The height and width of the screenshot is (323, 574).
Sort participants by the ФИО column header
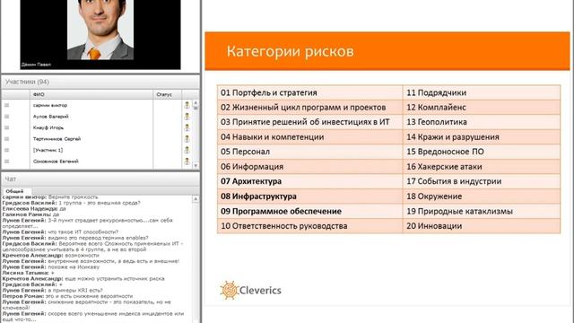[x=91, y=94]
